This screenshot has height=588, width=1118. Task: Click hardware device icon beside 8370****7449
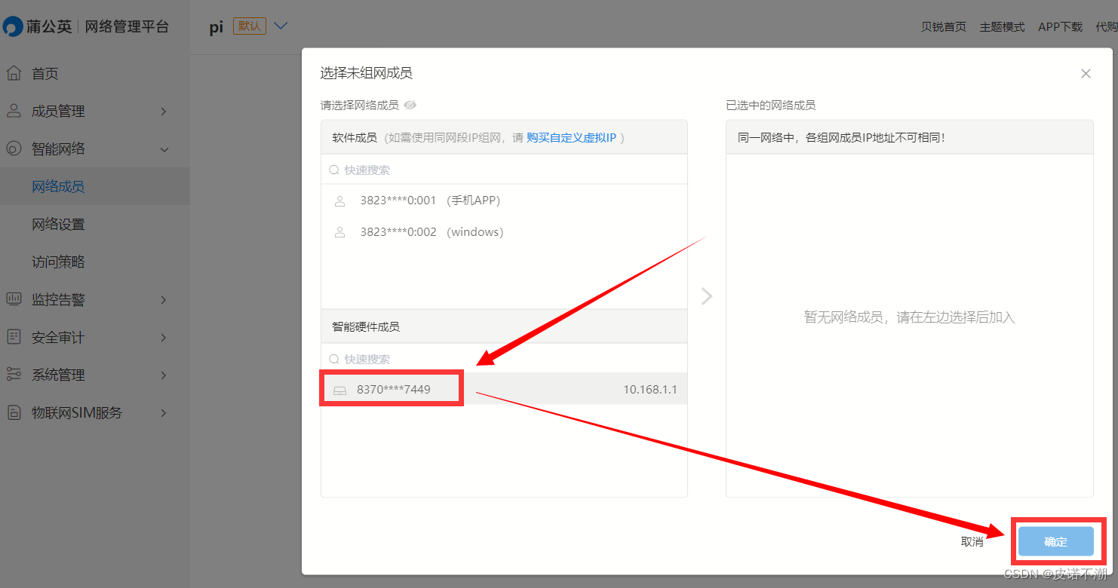click(339, 390)
